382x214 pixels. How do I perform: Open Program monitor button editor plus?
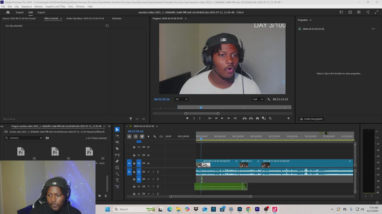(288, 118)
